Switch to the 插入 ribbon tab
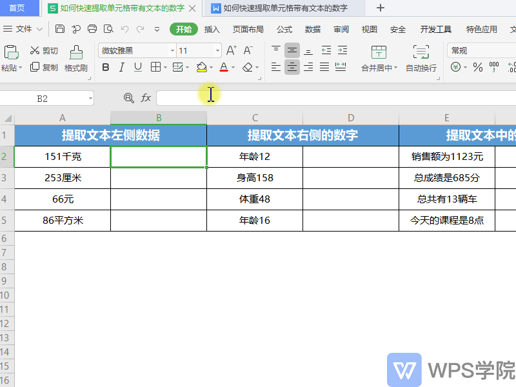 [212, 29]
